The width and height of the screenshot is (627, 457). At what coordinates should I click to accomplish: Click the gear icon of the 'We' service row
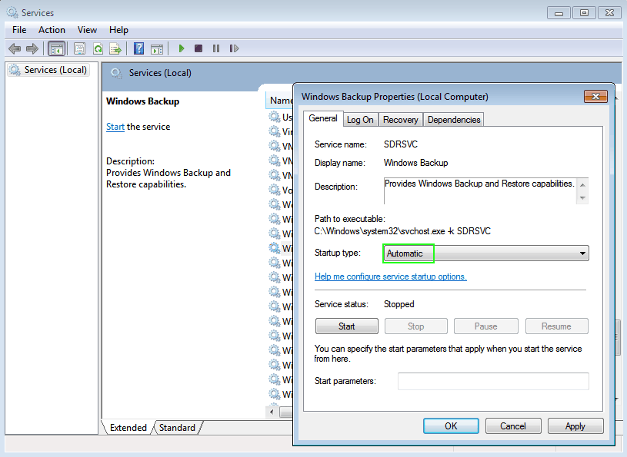(275, 204)
